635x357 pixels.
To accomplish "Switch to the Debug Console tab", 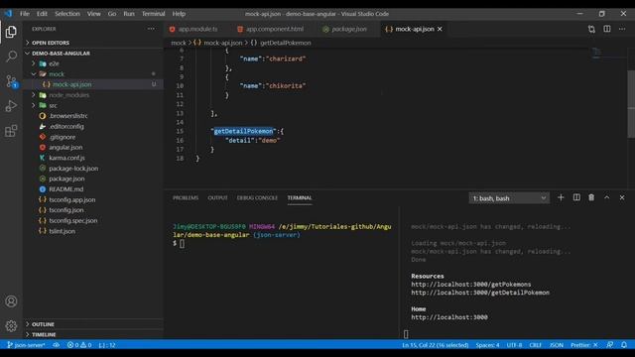I will click(x=257, y=197).
